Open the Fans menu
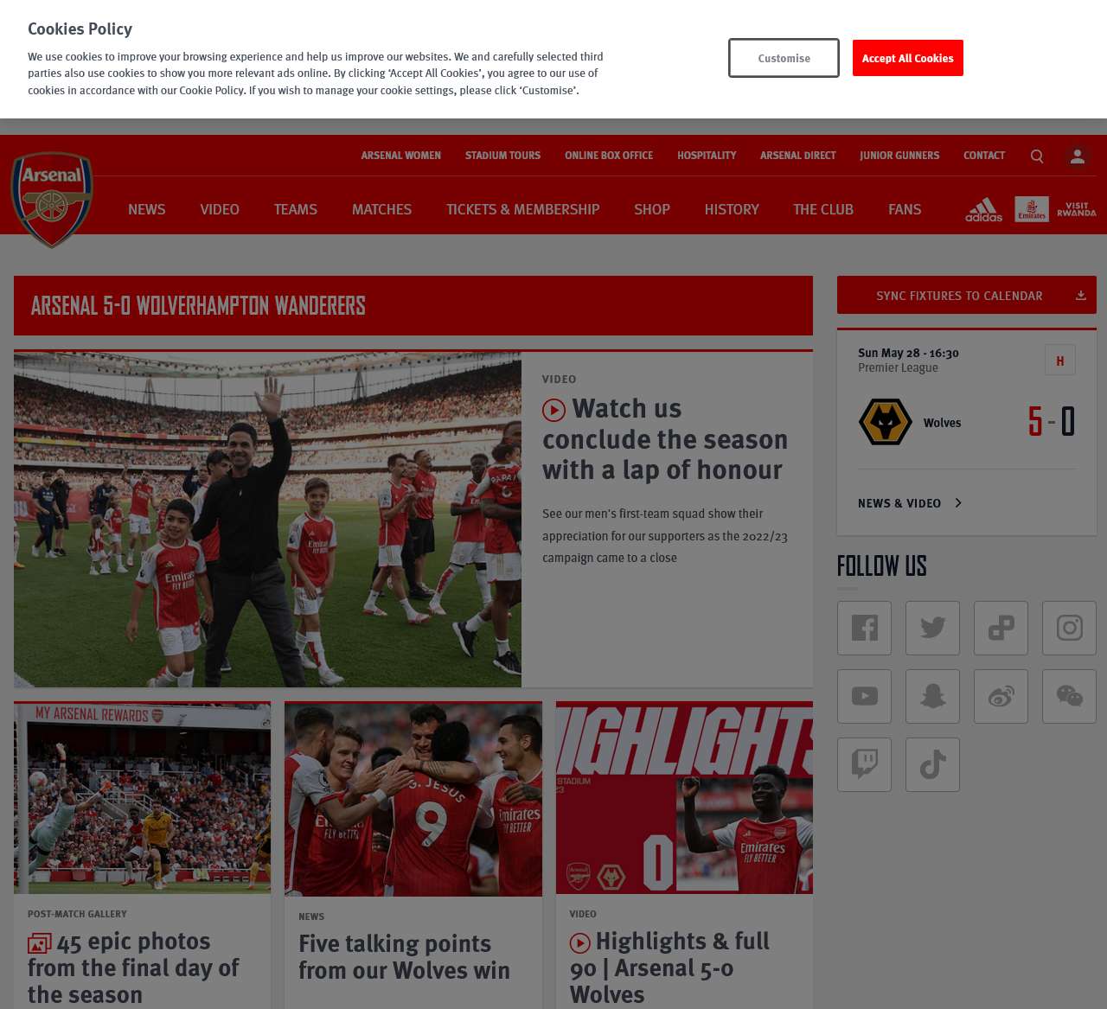1107x1009 pixels. (905, 209)
